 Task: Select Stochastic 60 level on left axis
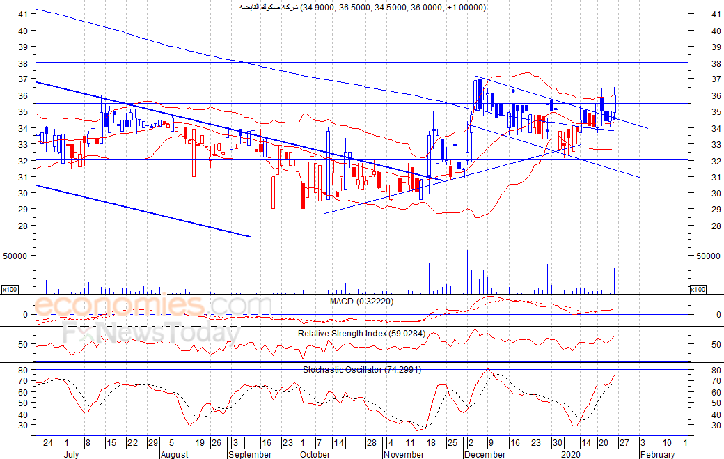[x=23, y=392]
